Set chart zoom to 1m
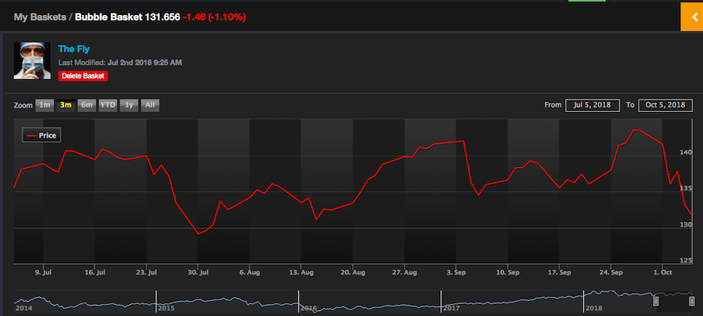 click(44, 105)
